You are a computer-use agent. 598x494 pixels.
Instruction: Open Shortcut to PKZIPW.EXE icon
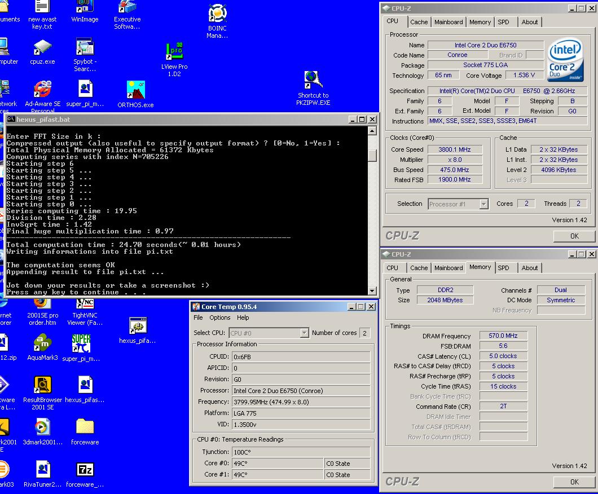point(313,88)
